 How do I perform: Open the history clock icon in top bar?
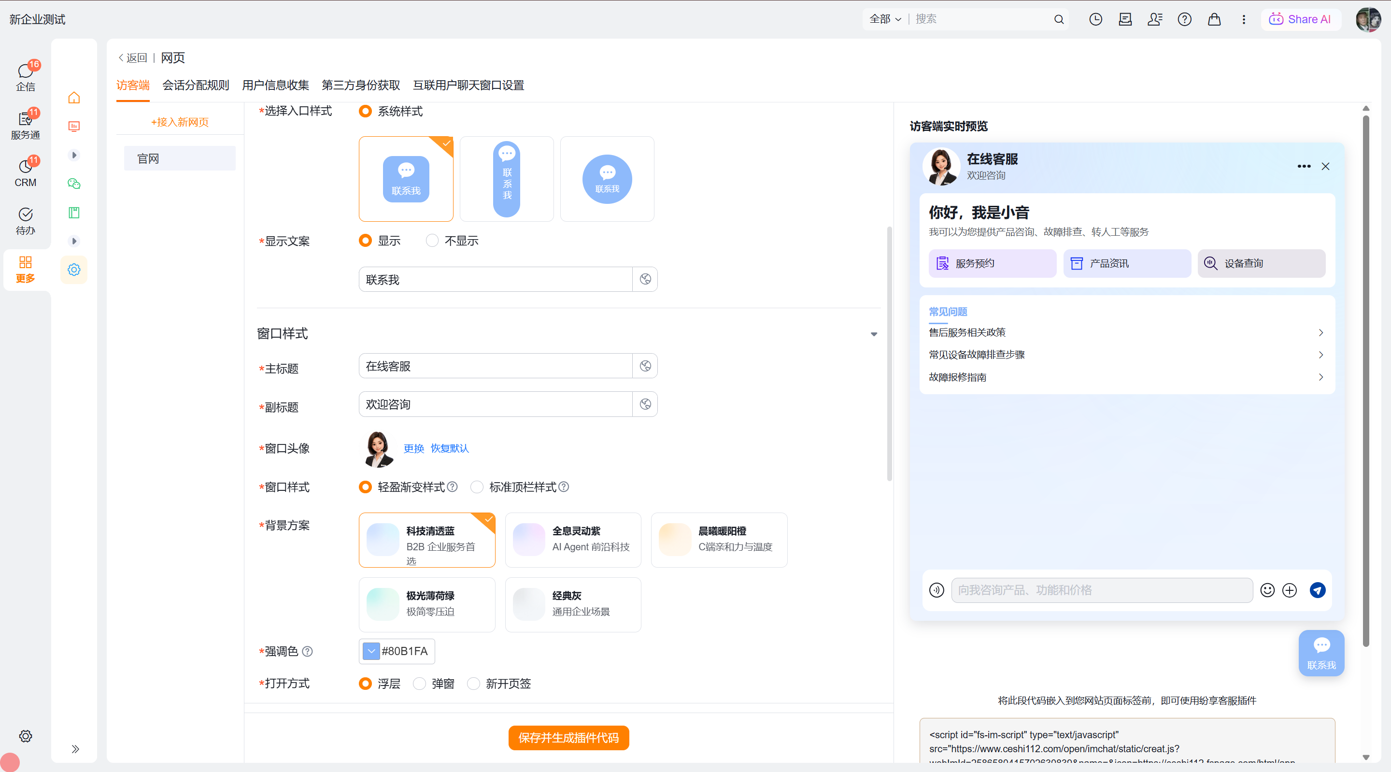click(x=1095, y=19)
